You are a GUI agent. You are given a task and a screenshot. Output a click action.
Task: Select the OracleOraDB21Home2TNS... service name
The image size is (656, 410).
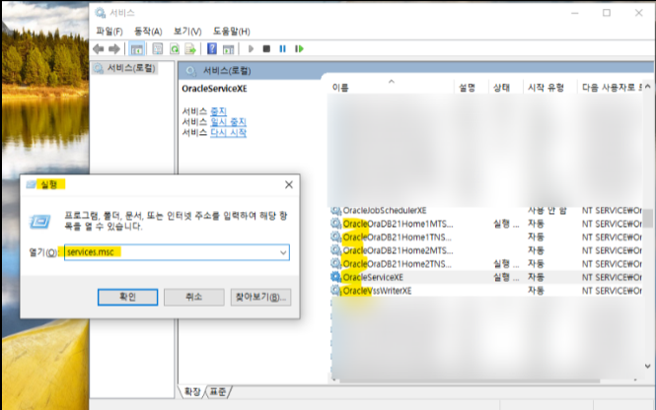point(397,264)
